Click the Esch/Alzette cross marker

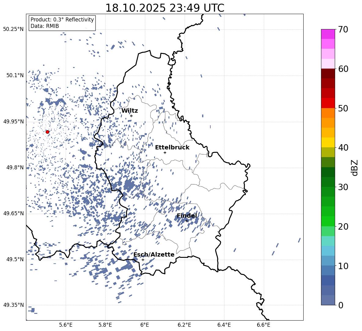click(143, 260)
